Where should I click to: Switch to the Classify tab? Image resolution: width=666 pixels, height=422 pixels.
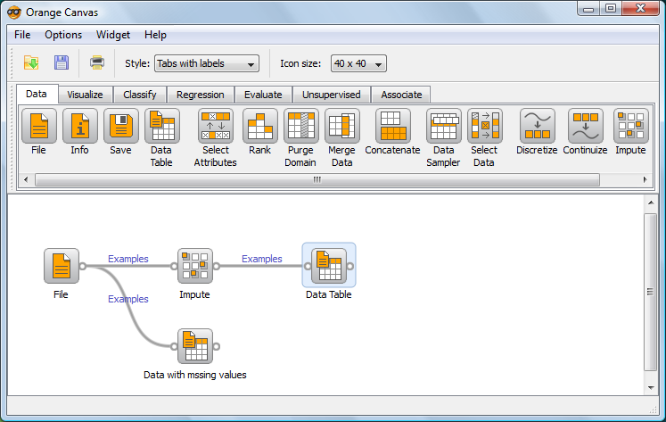click(140, 95)
